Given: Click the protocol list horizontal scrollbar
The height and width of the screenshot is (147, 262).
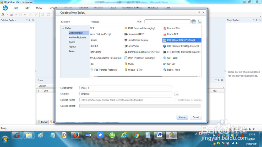Looking at the screenshot, I should 130,76.
